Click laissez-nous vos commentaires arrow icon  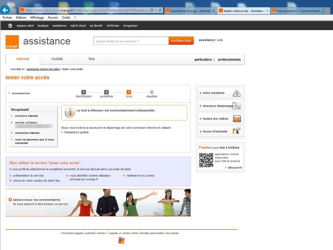(x=10, y=200)
